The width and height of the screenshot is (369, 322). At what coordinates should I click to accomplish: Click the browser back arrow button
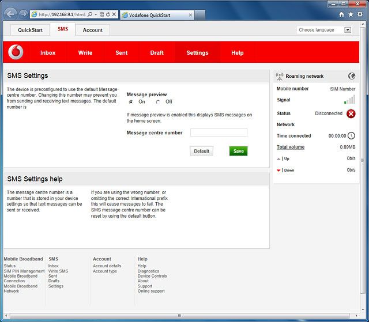click(x=10, y=14)
